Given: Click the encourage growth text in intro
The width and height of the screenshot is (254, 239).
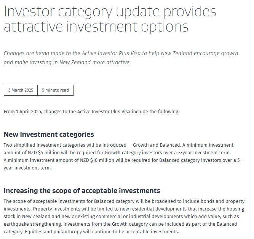Looking at the screenshot, I should [216, 53].
